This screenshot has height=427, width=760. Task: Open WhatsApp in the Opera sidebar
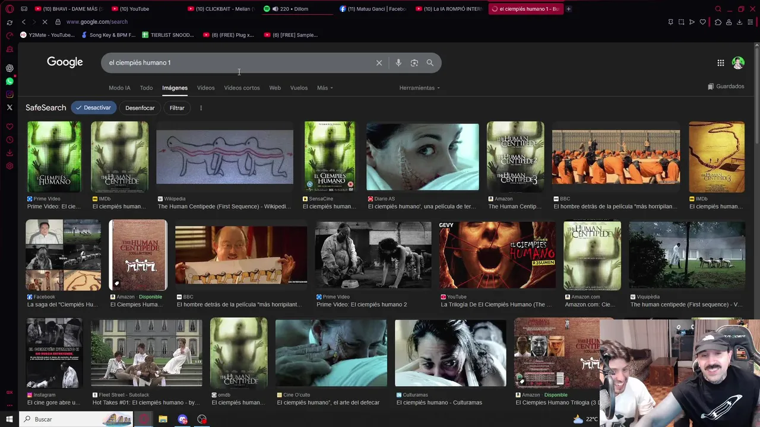click(x=9, y=81)
